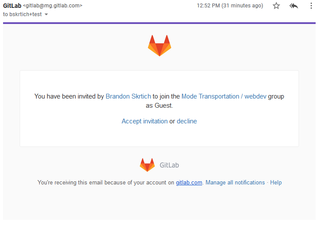Accept the invitation
This screenshot has height=225, width=320.
(x=145, y=121)
